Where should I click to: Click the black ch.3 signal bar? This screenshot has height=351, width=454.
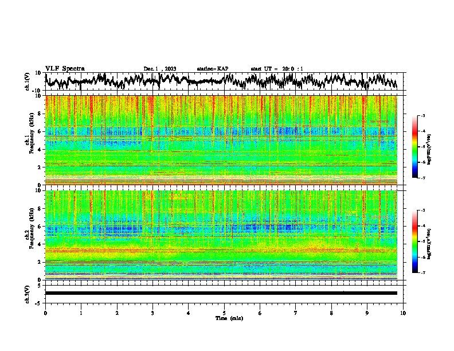221,293
